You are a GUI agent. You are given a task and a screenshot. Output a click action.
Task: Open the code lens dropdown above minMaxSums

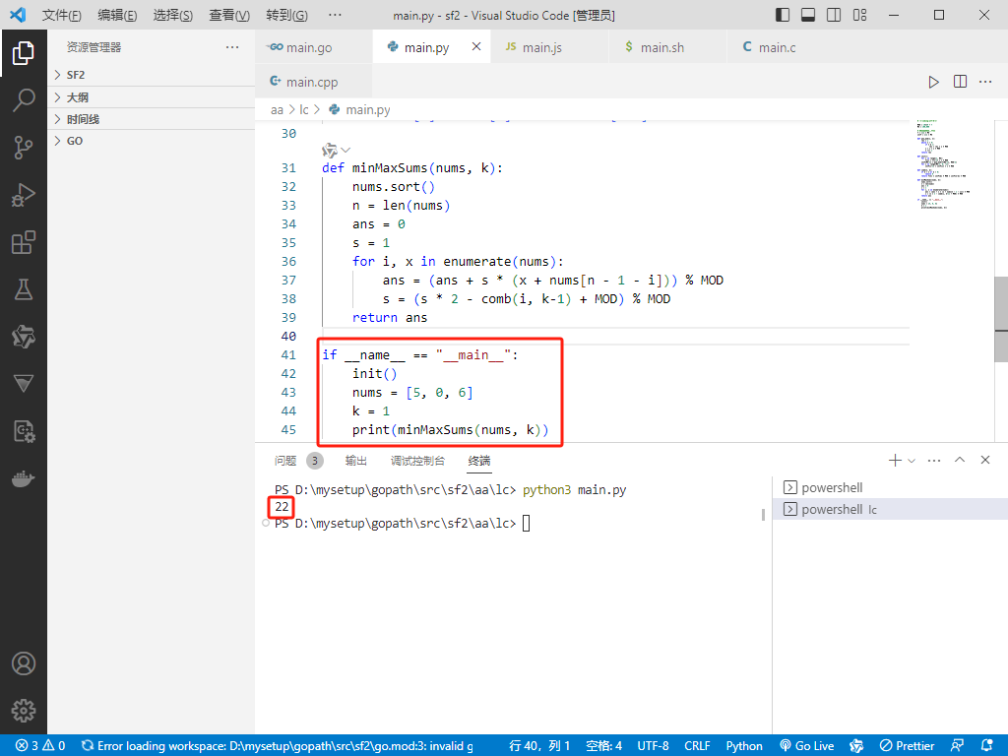pyautogui.click(x=337, y=151)
